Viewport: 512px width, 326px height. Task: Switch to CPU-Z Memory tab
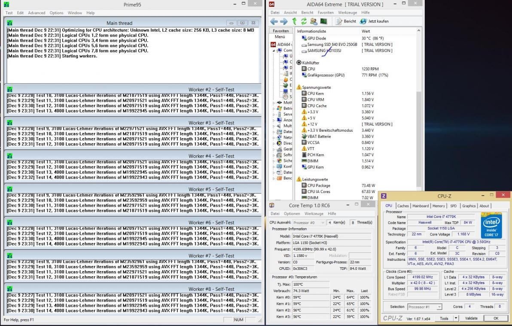coord(439,206)
